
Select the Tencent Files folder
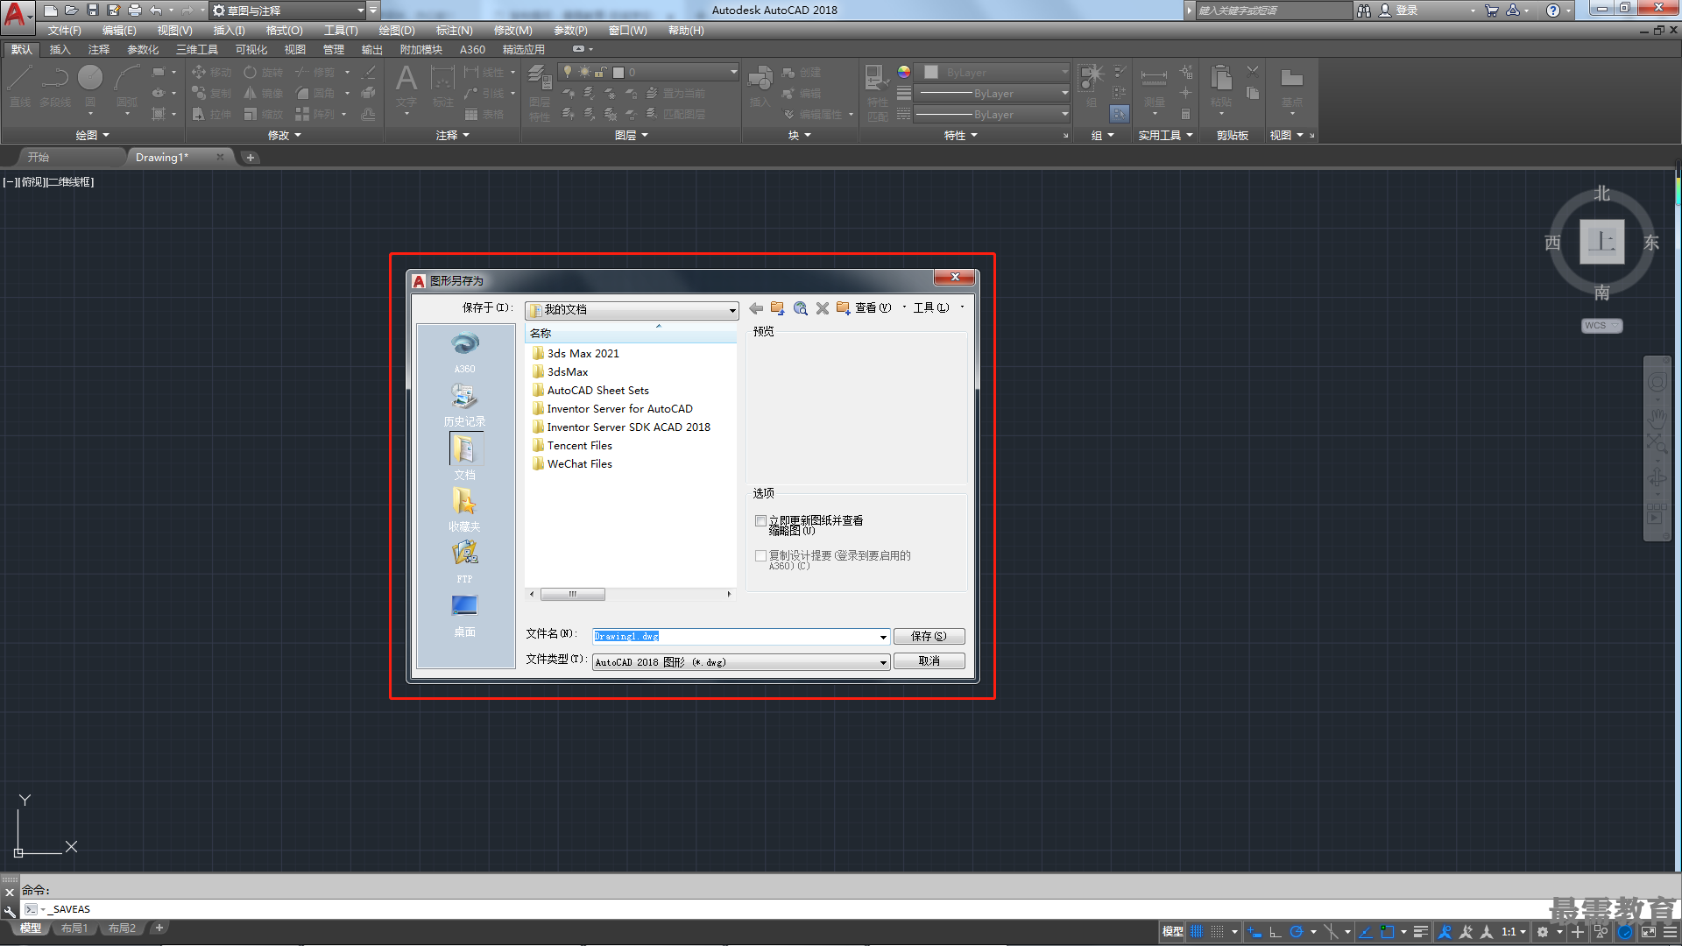tap(579, 446)
